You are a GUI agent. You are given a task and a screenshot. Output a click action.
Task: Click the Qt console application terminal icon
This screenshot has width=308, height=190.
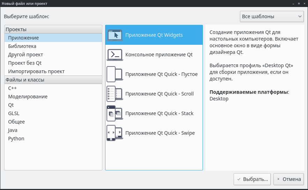[x=115, y=55]
